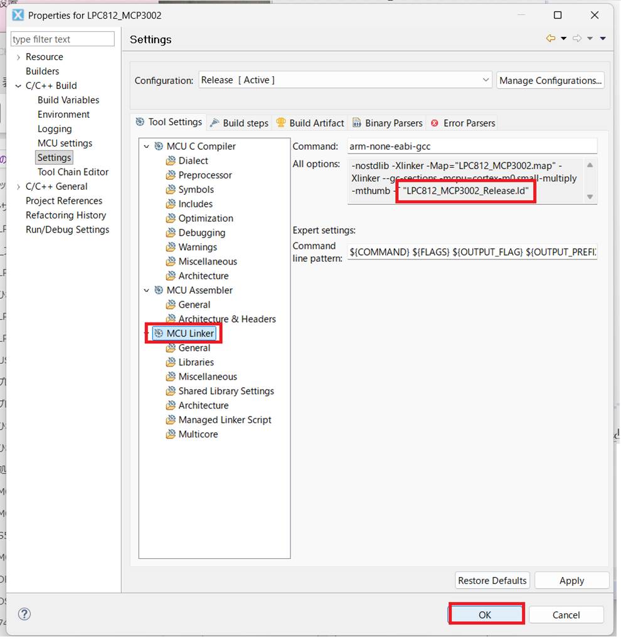
Task: Click the back arrow navigation icon
Action: 551,39
